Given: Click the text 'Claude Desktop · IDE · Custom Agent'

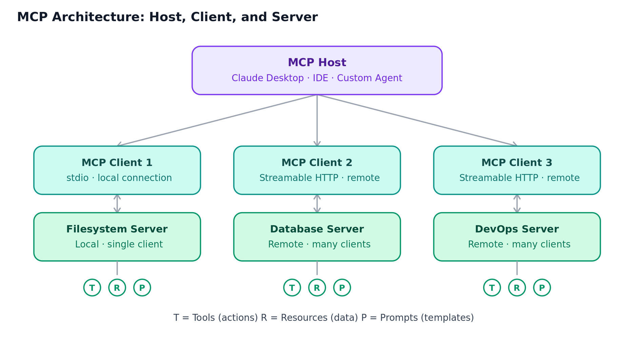Looking at the screenshot, I should (317, 78).
